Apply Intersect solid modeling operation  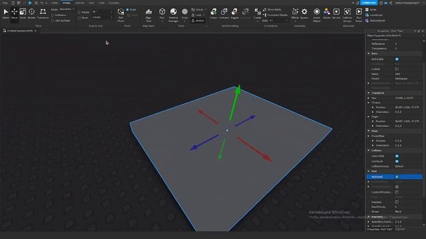[x=224, y=13]
